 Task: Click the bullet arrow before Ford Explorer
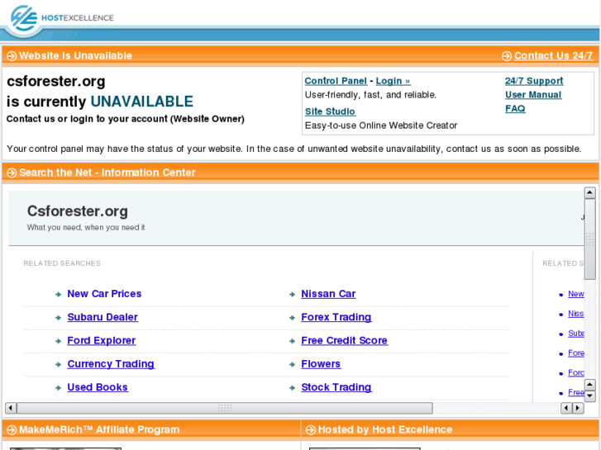pyautogui.click(x=58, y=341)
